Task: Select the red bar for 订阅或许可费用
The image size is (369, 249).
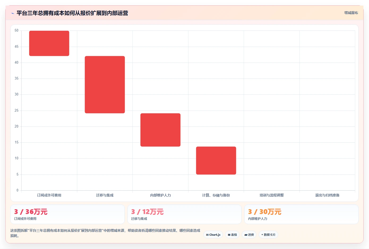Action: pos(49,43)
